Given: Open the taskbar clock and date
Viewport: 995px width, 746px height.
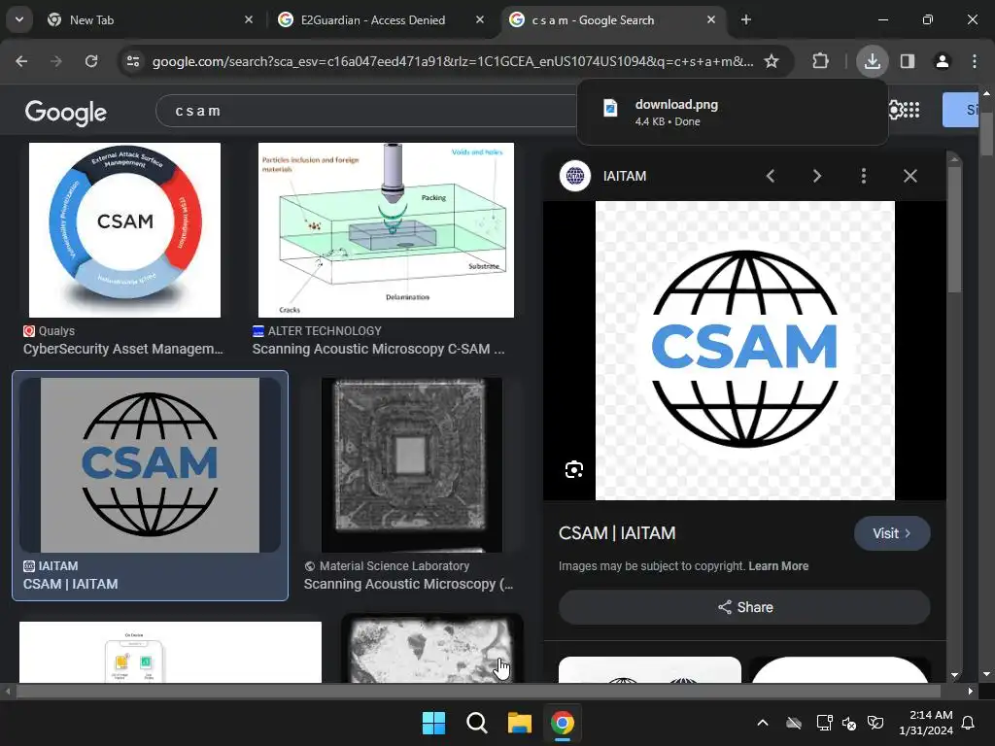Looking at the screenshot, I should (925, 723).
